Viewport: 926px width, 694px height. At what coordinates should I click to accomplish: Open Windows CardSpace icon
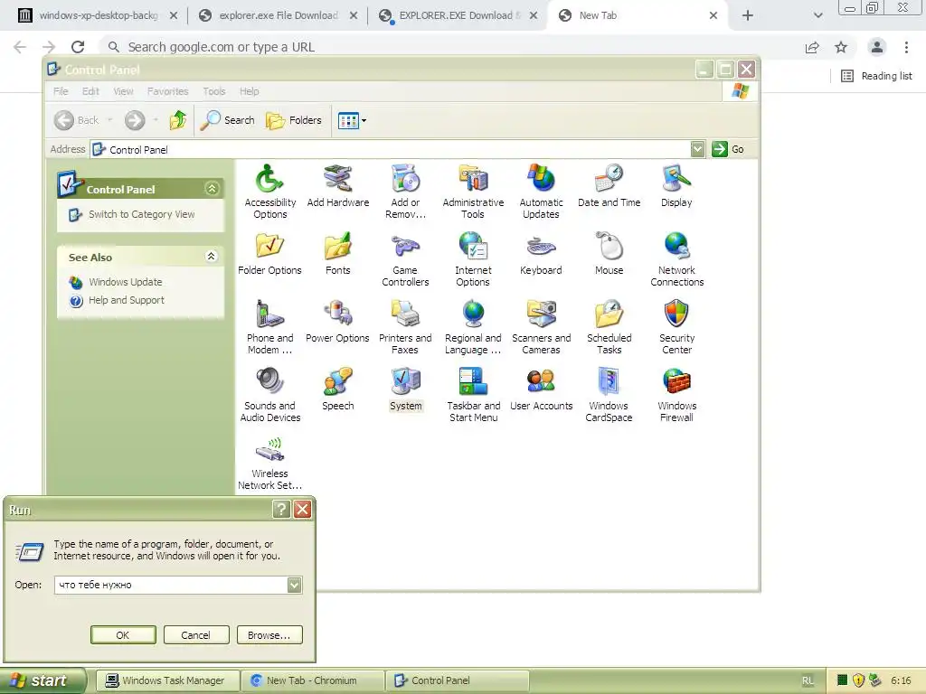click(x=609, y=395)
